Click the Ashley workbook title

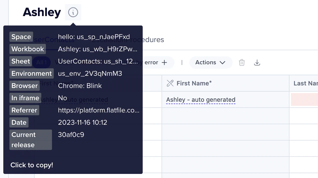(42, 12)
